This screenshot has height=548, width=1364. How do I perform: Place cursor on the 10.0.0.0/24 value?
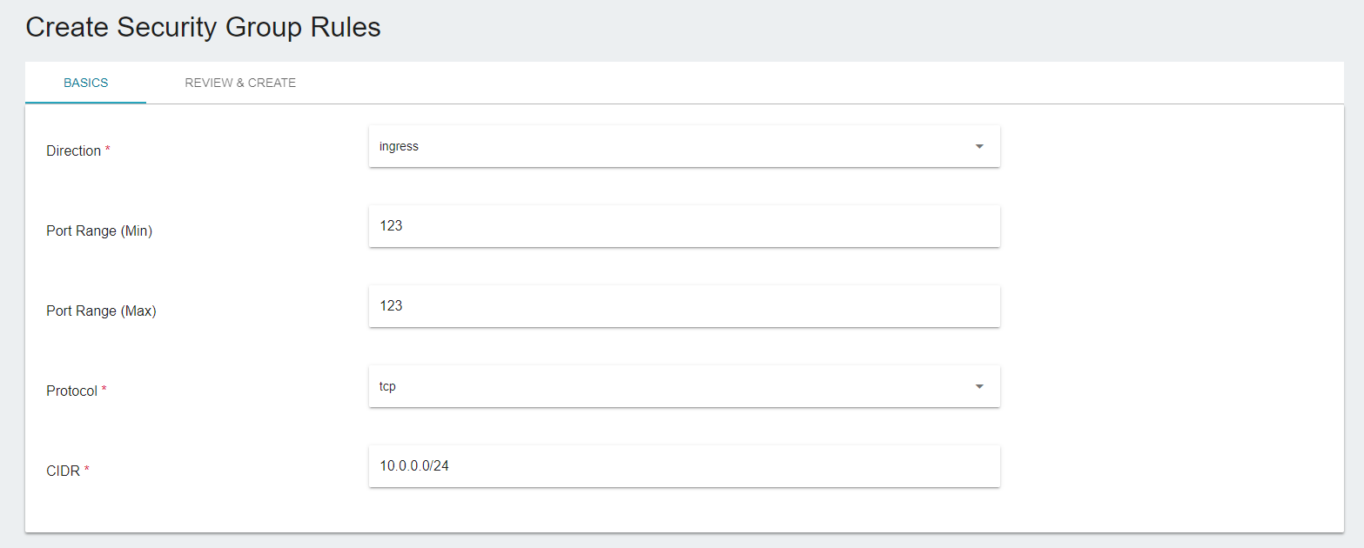tap(414, 466)
